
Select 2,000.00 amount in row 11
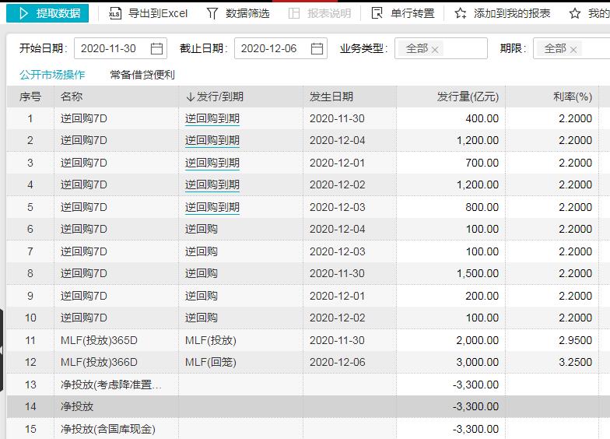(x=478, y=340)
